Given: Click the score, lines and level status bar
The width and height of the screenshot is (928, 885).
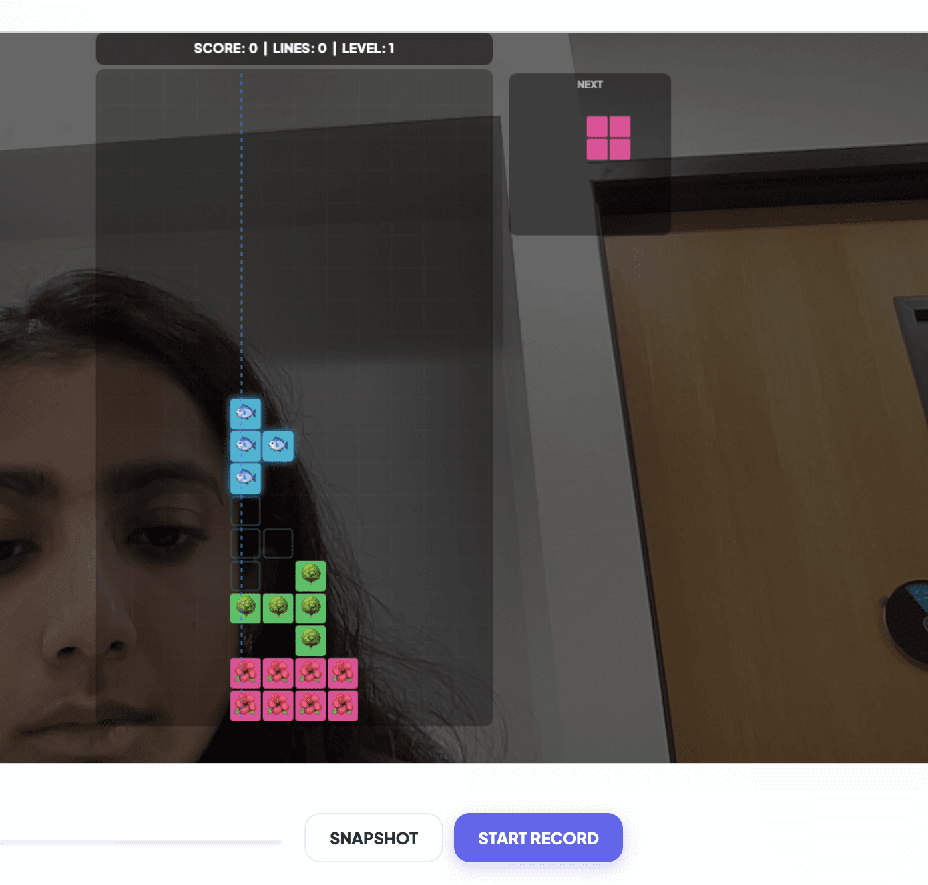Looking at the screenshot, I should click(294, 49).
